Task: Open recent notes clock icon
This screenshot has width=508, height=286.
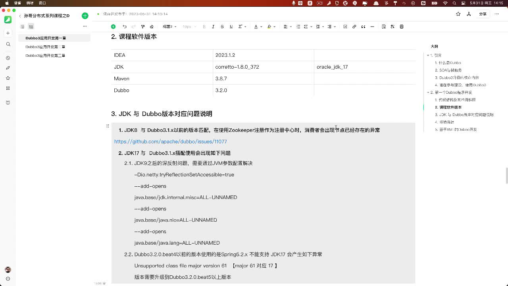Action: pos(8,58)
